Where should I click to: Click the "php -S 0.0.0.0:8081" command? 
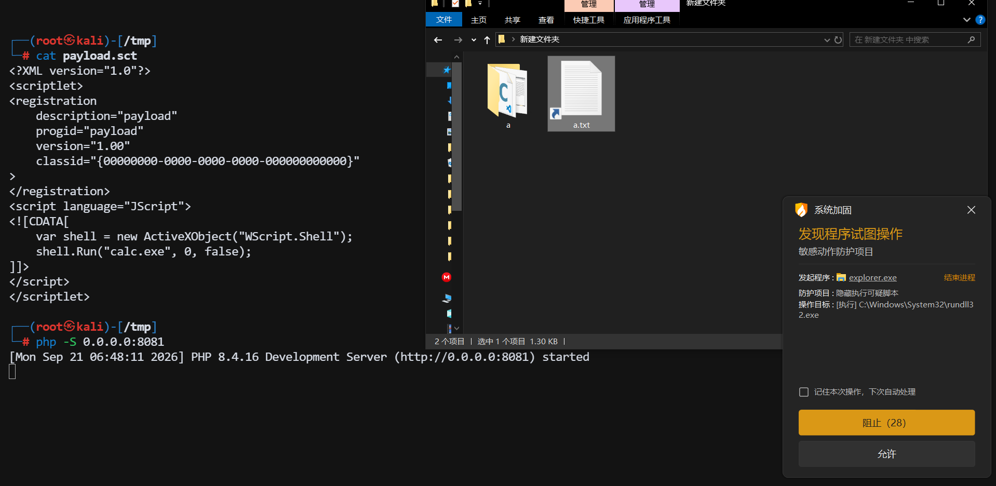(100, 342)
